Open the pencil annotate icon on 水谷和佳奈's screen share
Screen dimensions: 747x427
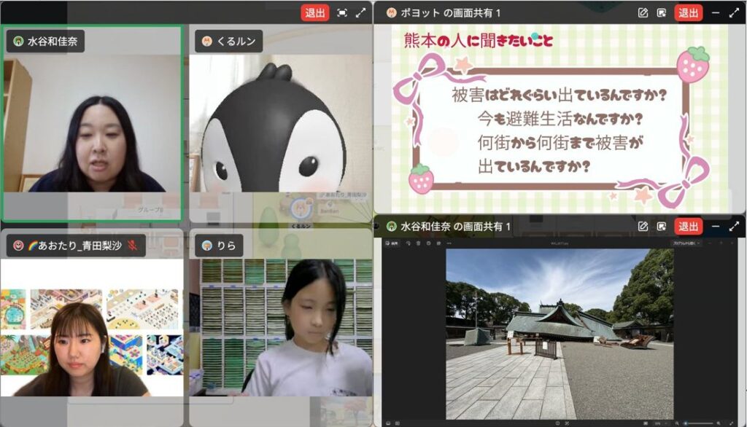643,227
